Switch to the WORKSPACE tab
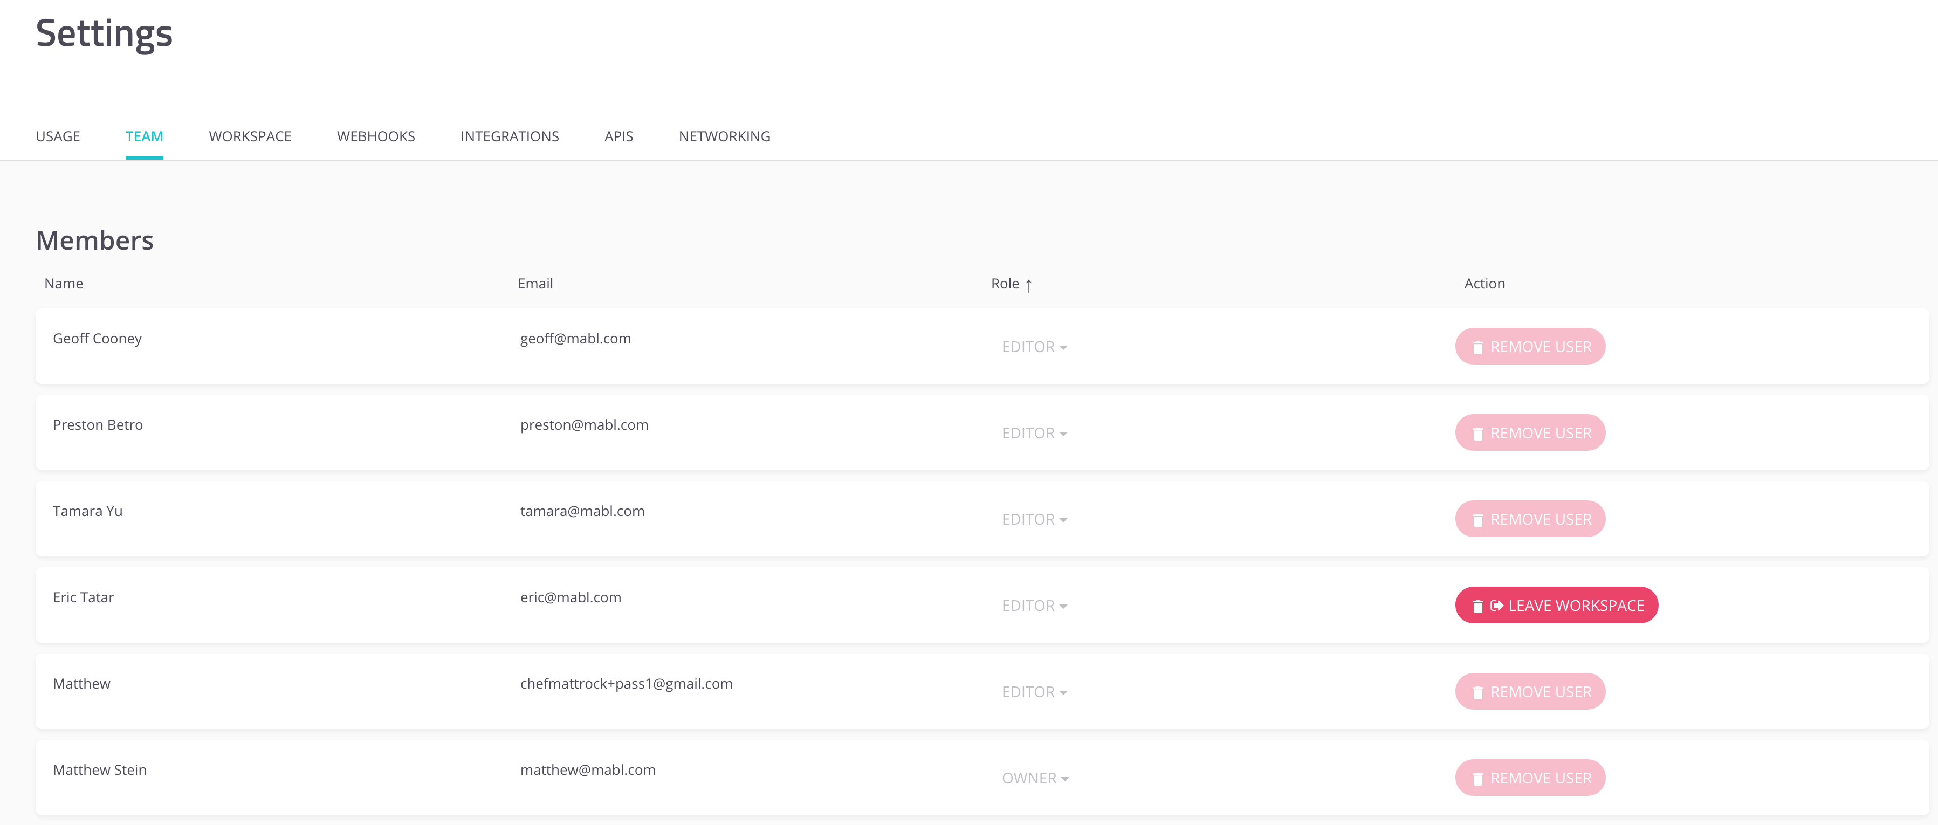1938x825 pixels. [x=250, y=136]
